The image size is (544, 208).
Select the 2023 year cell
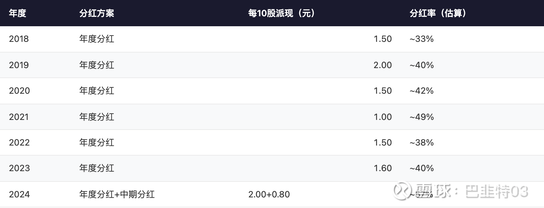point(19,168)
